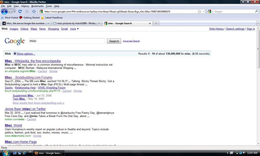This screenshot has width=260, height=156.
Task: Click the Stop loading icon
Action: point(27,11)
